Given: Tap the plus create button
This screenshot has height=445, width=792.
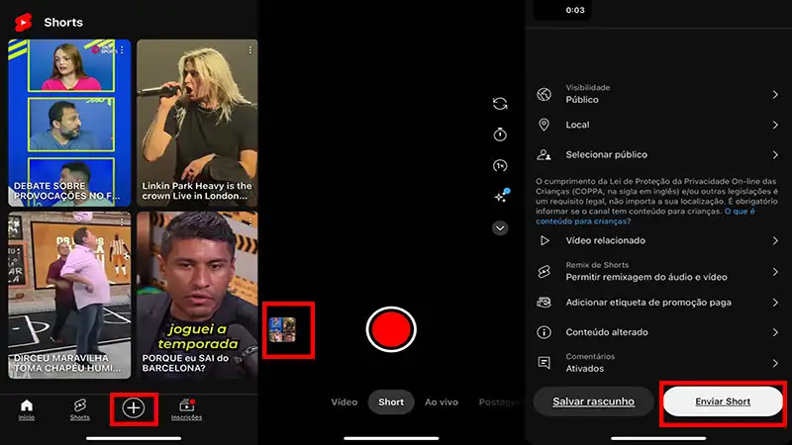Looking at the screenshot, I should click(134, 407).
